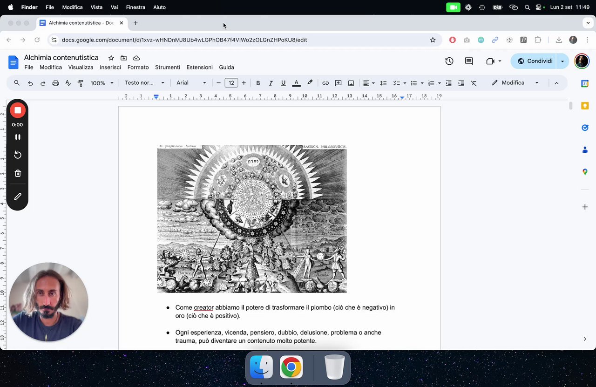Bookmark this page with the star
Screen dimensions: 596x387
coord(433,40)
